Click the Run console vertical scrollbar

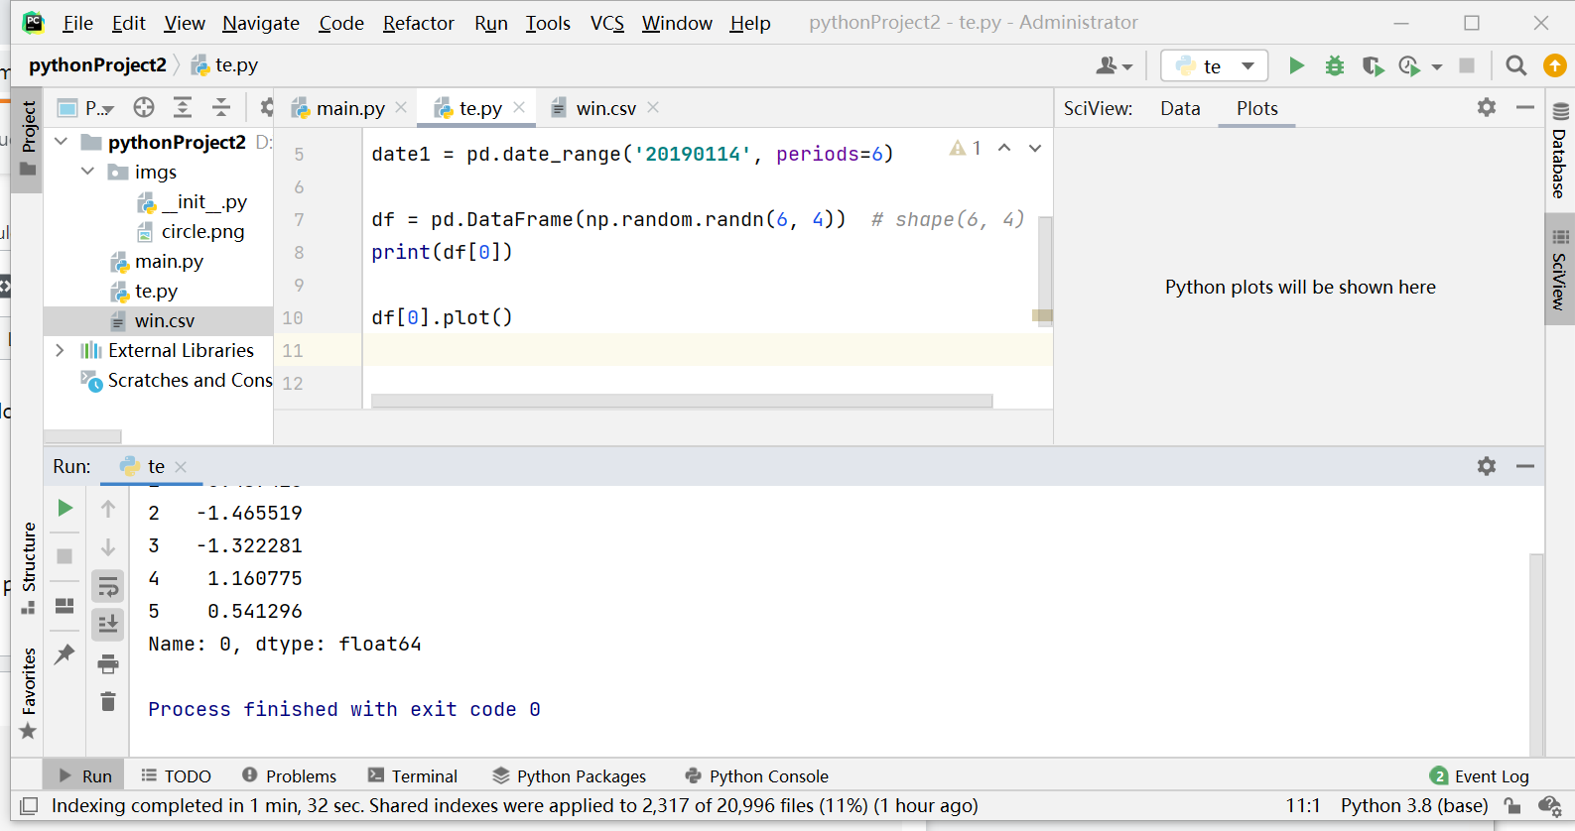tap(1536, 654)
